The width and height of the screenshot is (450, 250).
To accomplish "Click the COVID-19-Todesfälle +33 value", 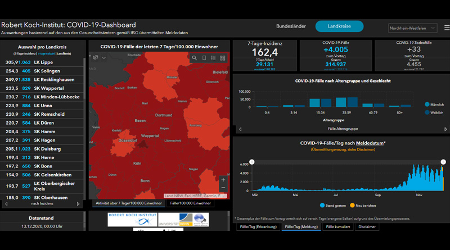I will [413, 49].
